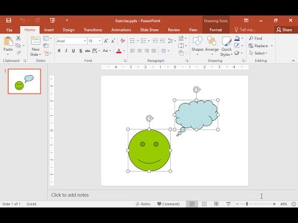Viewport: 298px width, 223px height.
Task: Select the Format Painter brush
Action: pos(19,53)
